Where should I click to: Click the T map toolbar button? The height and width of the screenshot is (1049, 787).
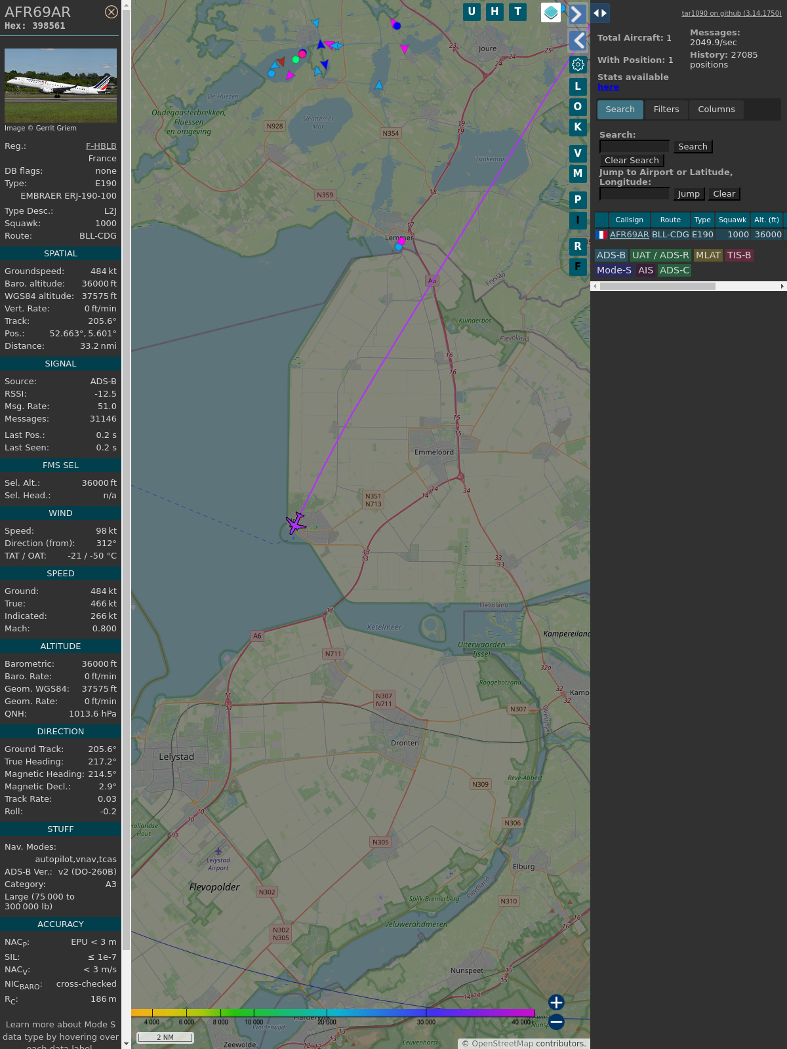click(518, 12)
